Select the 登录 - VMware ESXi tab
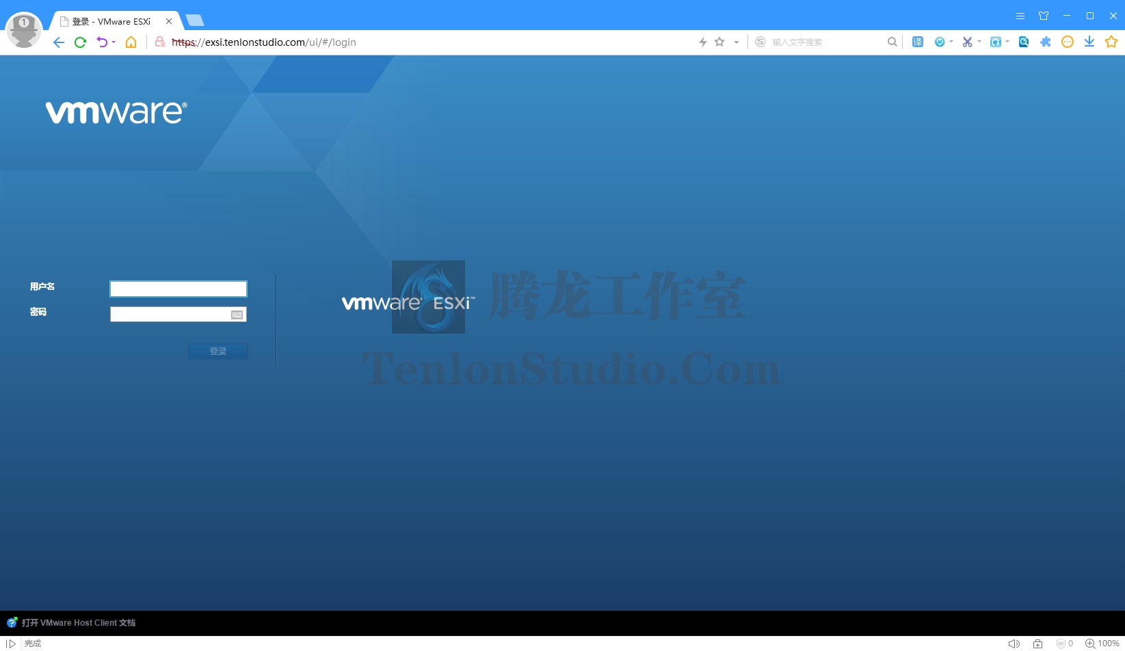Image resolution: width=1125 pixels, height=651 pixels. coord(111,21)
